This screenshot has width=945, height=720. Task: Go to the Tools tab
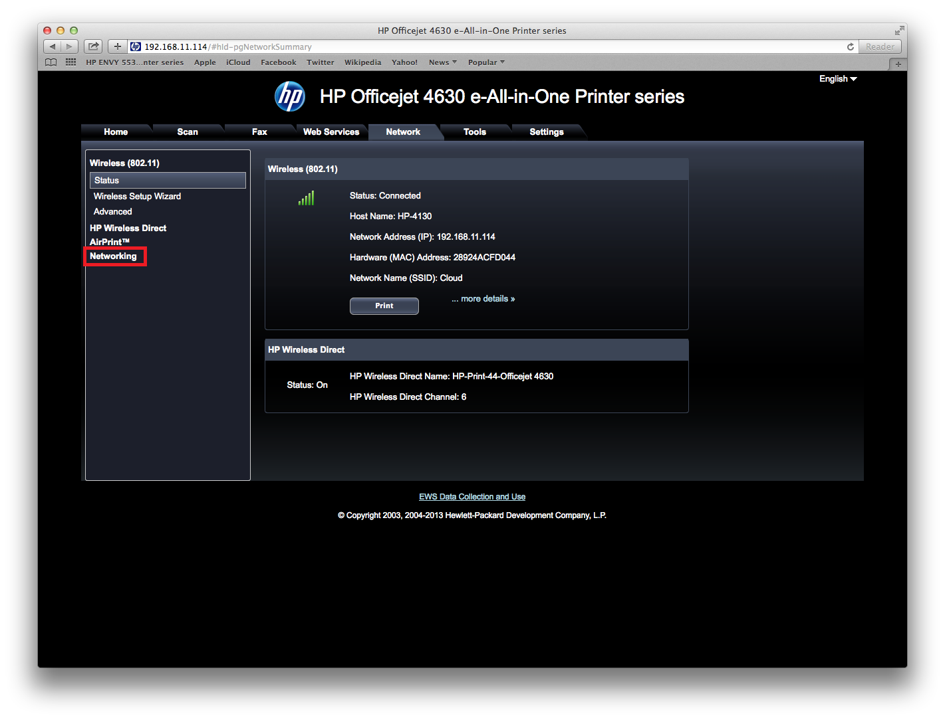click(x=475, y=132)
